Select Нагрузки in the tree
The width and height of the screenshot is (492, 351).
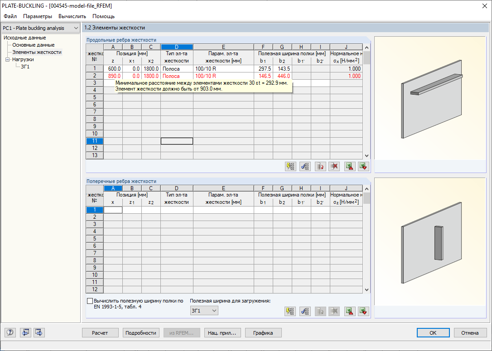[x=23, y=59]
